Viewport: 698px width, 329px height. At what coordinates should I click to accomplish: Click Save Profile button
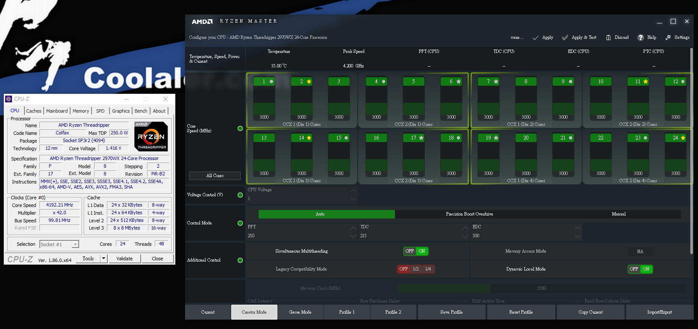pos(452,312)
